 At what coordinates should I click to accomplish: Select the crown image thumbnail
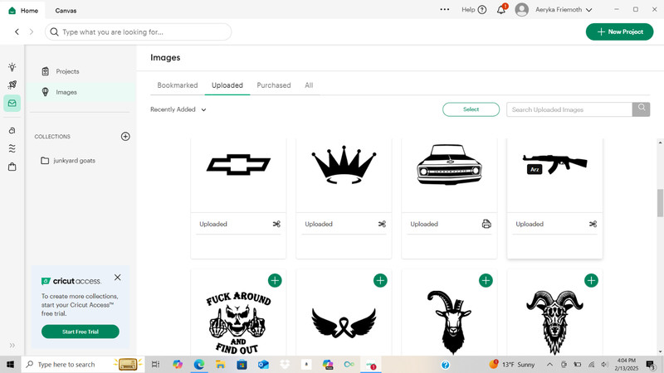(344, 164)
